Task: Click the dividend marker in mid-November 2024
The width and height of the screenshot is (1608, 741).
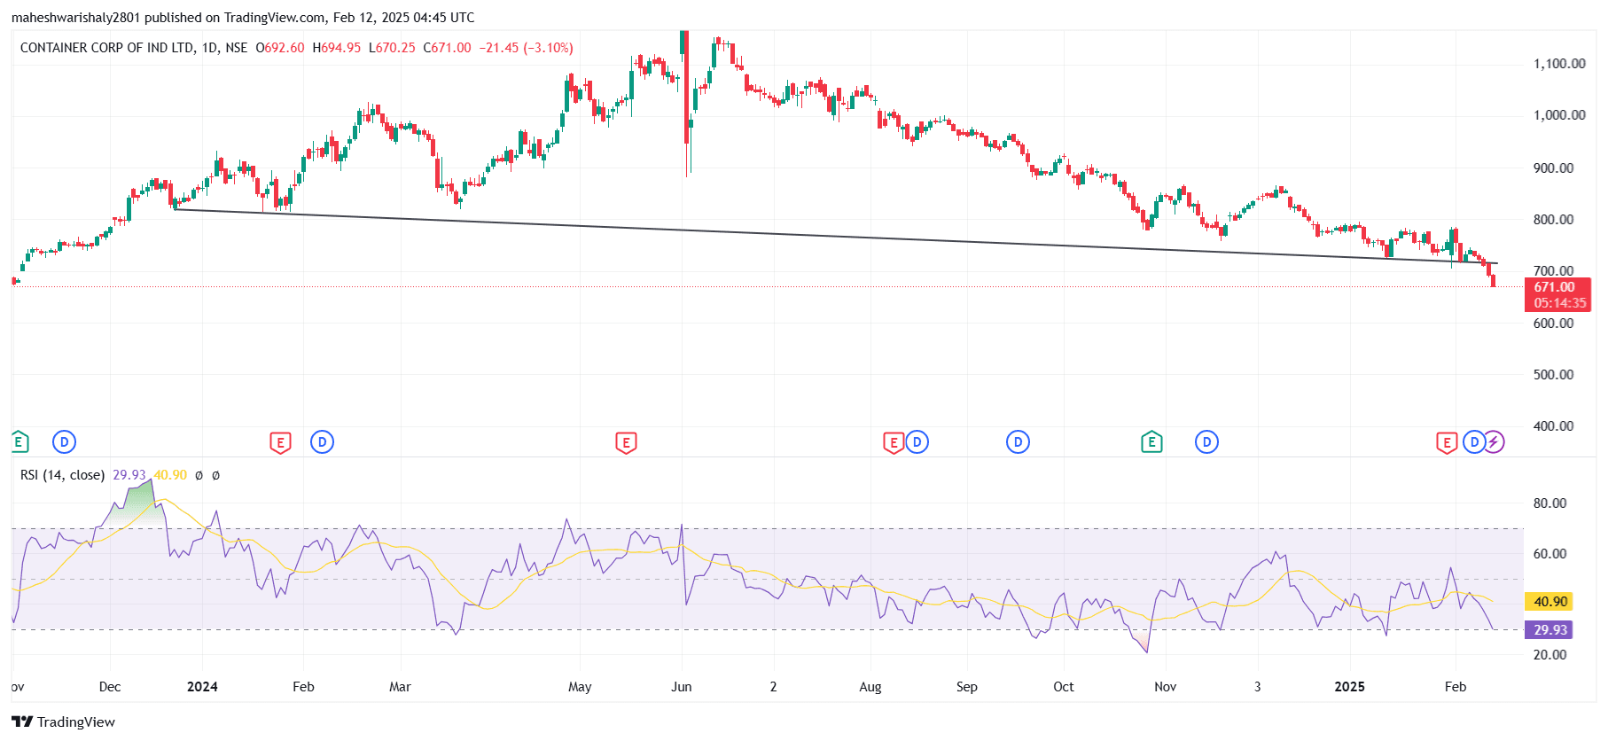Action: (1206, 441)
